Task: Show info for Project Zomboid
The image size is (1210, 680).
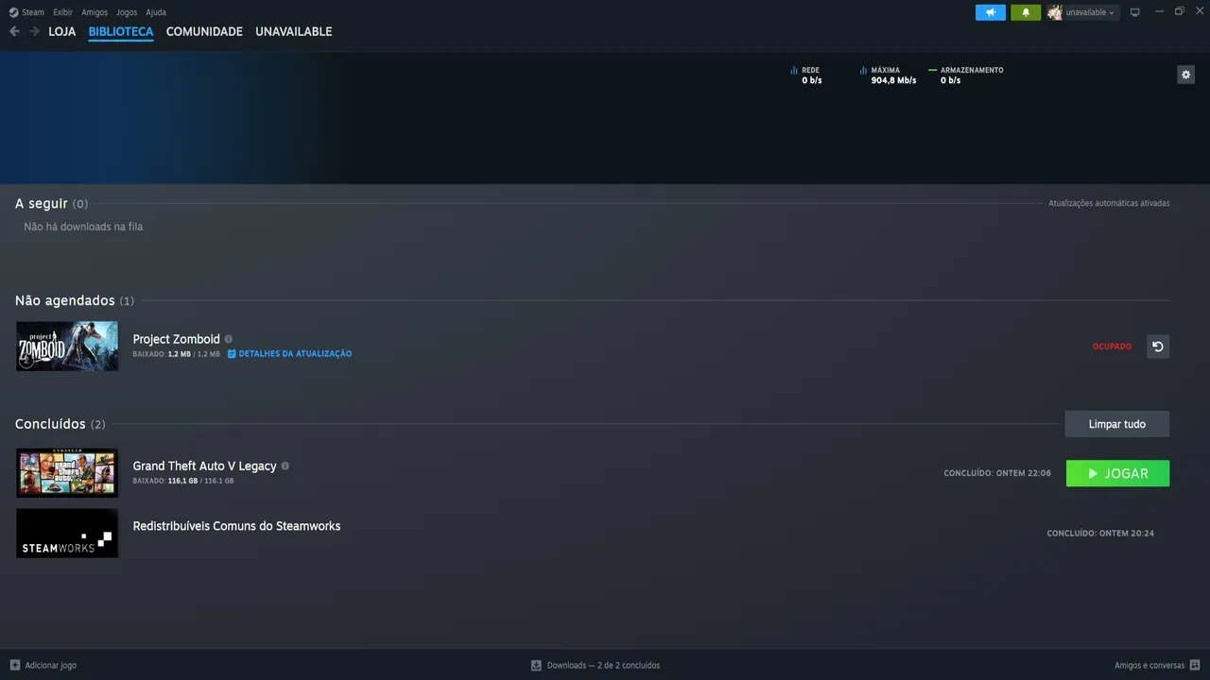Action: [x=229, y=339]
